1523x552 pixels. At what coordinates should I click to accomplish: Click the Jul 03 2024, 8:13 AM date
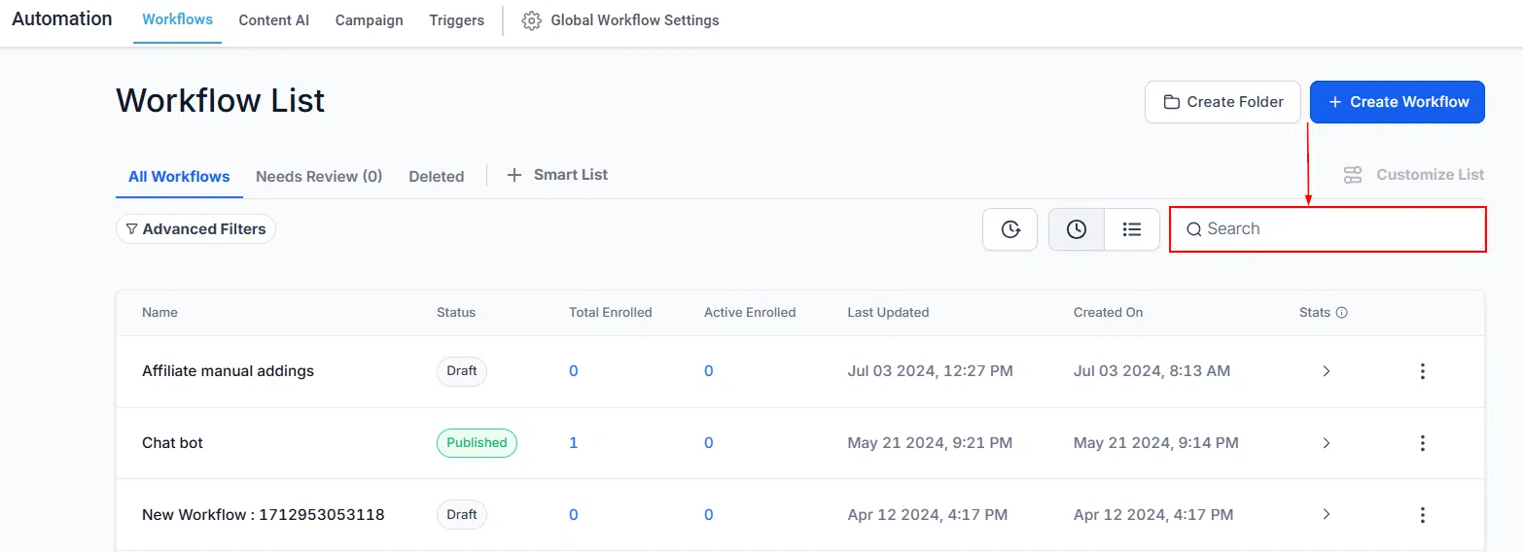click(1151, 371)
